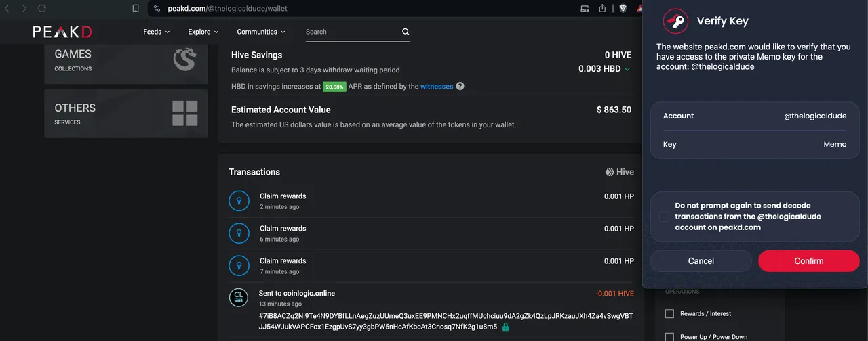Cancel the Verify Key request
The height and width of the screenshot is (341, 868).
(701, 261)
